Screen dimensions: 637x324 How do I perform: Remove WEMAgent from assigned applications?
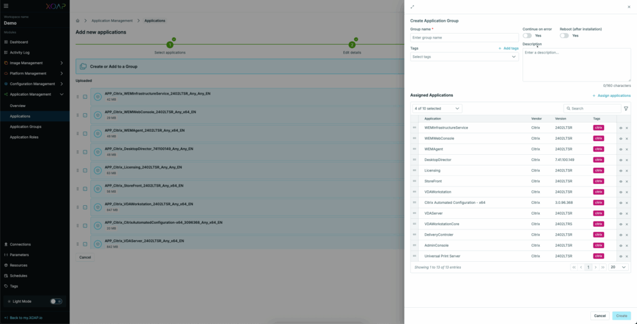click(x=627, y=149)
